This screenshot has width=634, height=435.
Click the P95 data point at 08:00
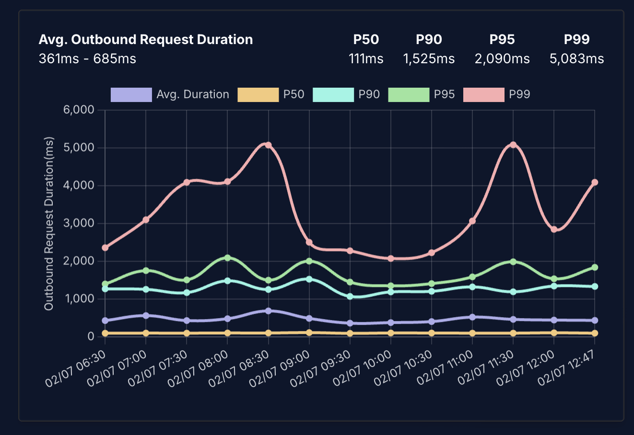pyautogui.click(x=228, y=258)
